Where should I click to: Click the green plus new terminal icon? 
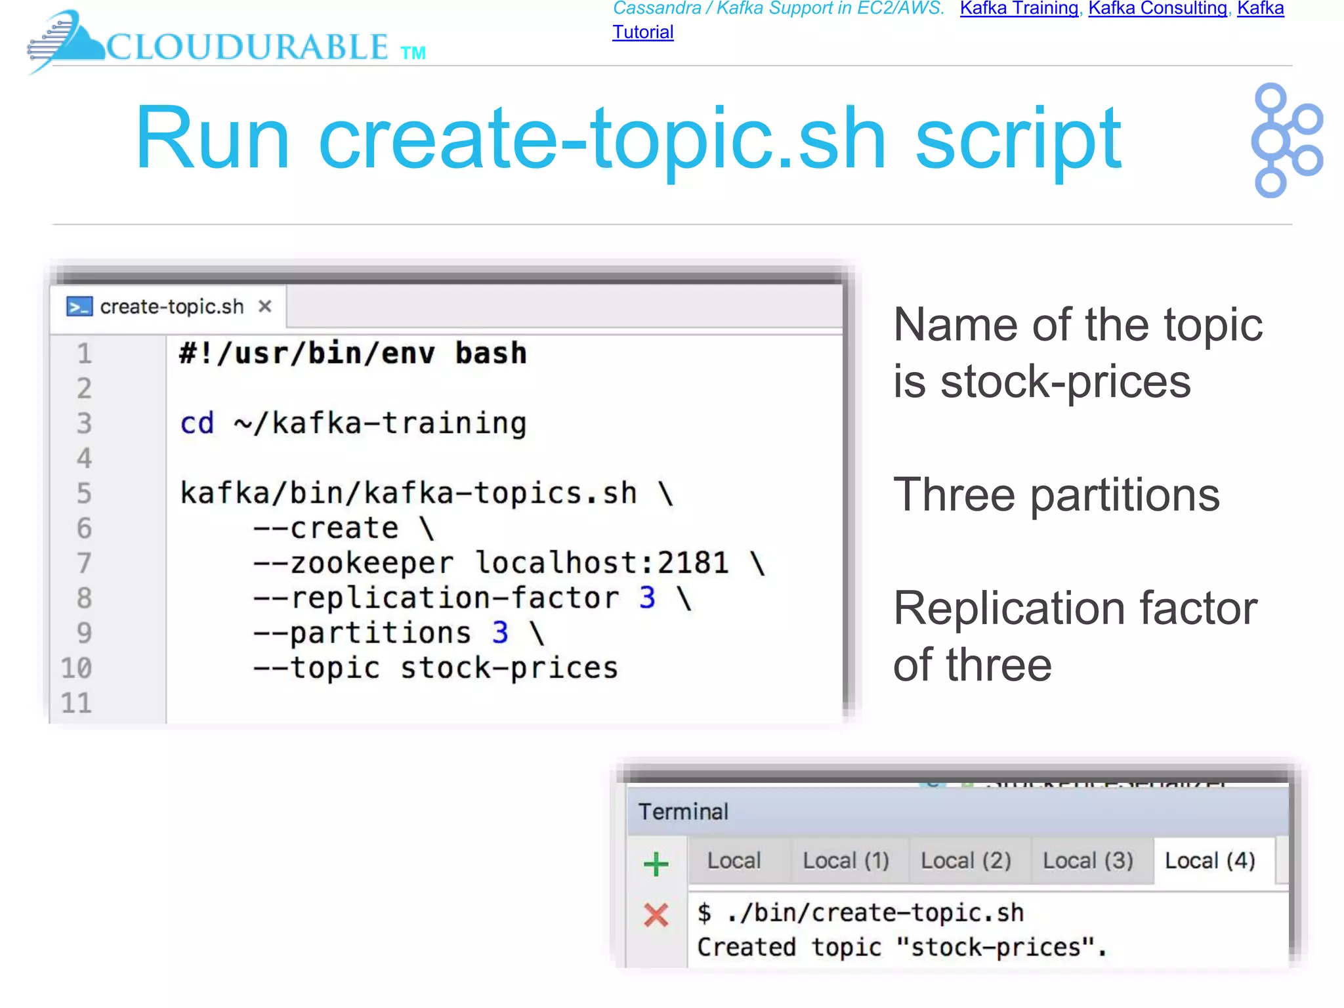point(656,864)
